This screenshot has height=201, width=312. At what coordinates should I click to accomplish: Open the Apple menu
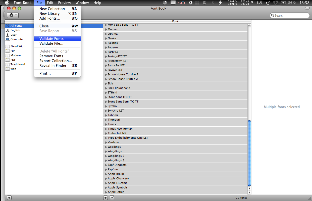point(7,3)
